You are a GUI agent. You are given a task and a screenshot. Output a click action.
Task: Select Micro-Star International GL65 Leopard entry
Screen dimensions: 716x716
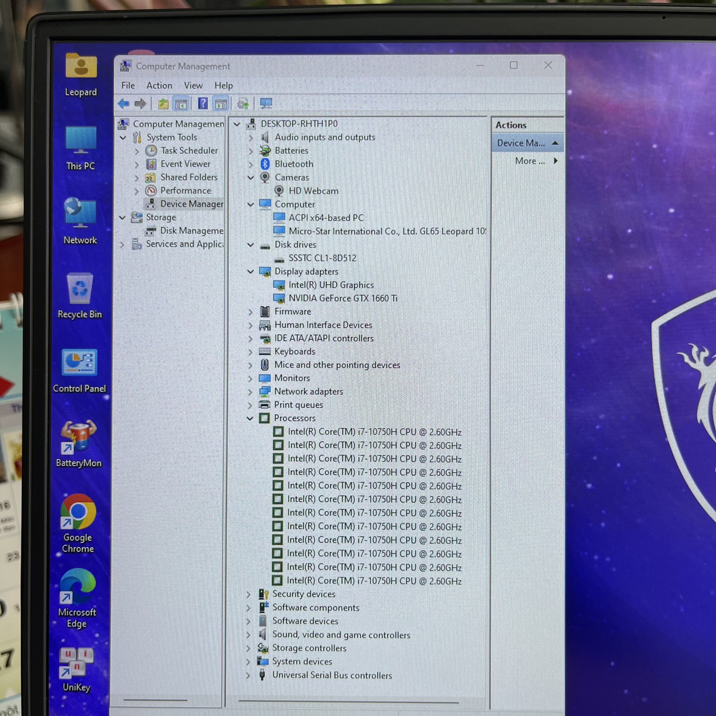click(x=387, y=231)
